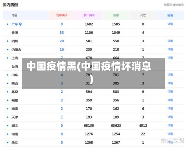The width and height of the screenshot is (187, 147).
Task: Select the 广东 region name
Action: pyautogui.click(x=15, y=24)
